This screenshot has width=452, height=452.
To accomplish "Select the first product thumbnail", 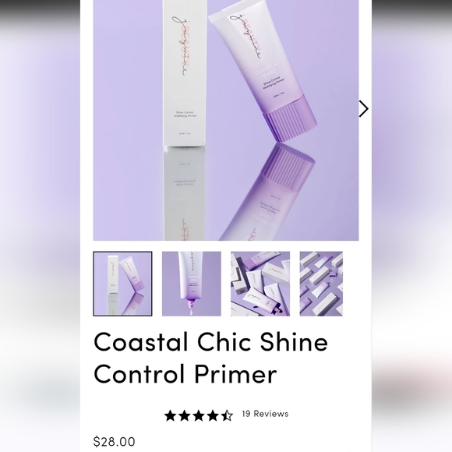I will pyautogui.click(x=122, y=284).
